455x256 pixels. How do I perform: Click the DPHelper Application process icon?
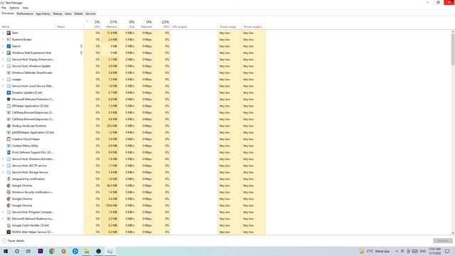[9, 106]
